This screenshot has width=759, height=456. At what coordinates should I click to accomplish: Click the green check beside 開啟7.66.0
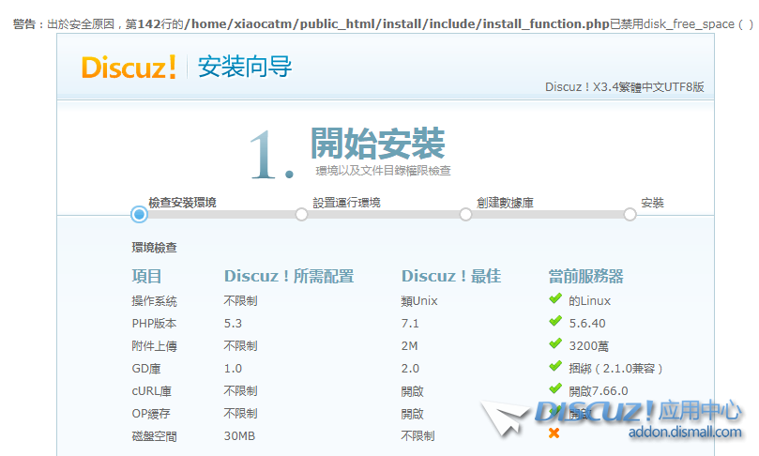coord(555,389)
